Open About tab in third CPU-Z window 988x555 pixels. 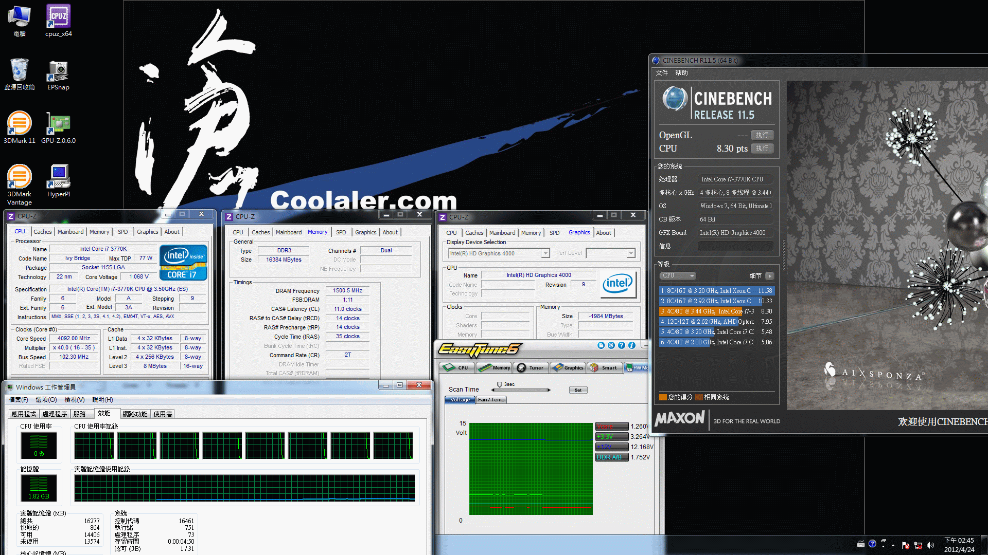604,233
